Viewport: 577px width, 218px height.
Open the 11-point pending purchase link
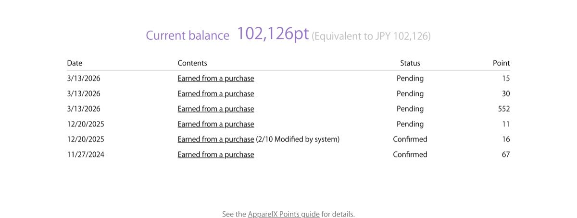[216, 124]
